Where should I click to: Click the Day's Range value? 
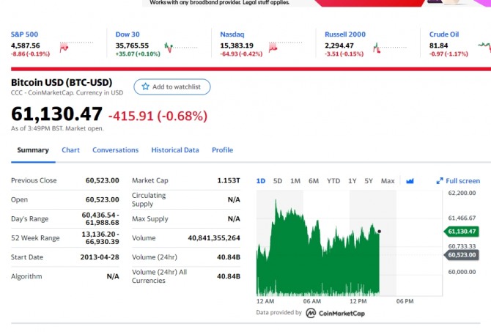pos(100,218)
